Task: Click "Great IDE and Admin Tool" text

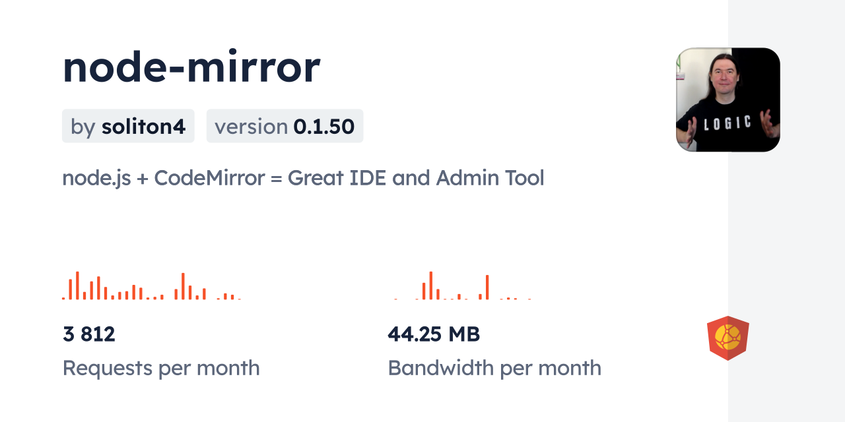Action: point(416,178)
